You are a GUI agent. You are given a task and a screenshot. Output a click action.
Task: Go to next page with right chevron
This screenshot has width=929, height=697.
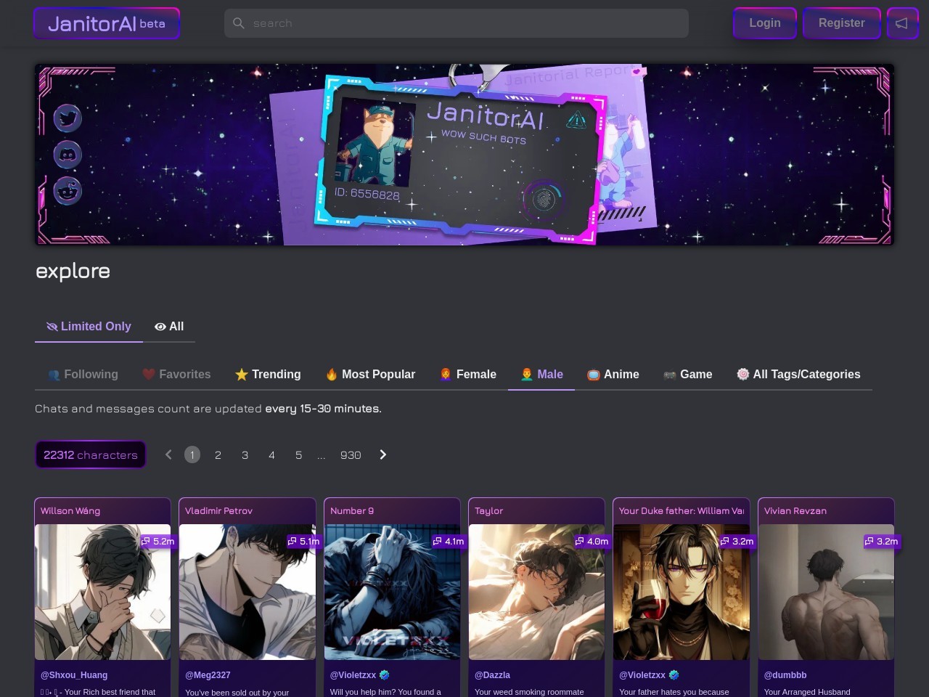coord(383,455)
